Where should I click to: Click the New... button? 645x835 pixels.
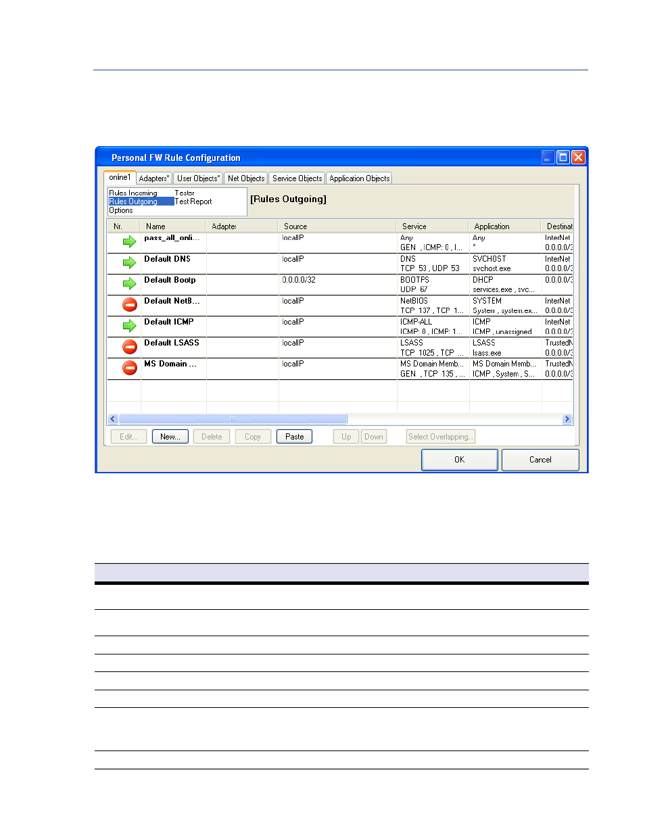(170, 437)
